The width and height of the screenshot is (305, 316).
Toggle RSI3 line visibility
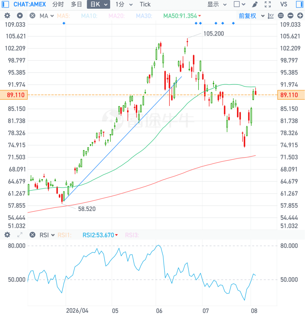coord(132,235)
